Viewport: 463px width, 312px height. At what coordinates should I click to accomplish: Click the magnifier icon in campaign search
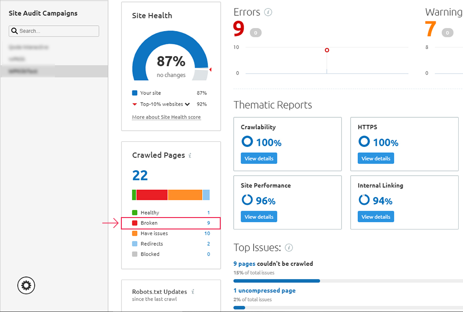(14, 31)
